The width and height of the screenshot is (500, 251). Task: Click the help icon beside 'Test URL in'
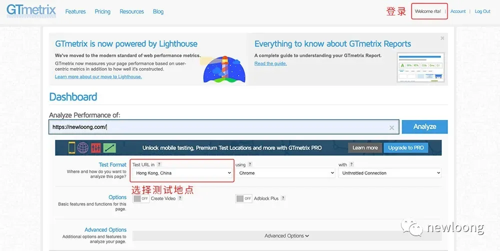point(159,164)
